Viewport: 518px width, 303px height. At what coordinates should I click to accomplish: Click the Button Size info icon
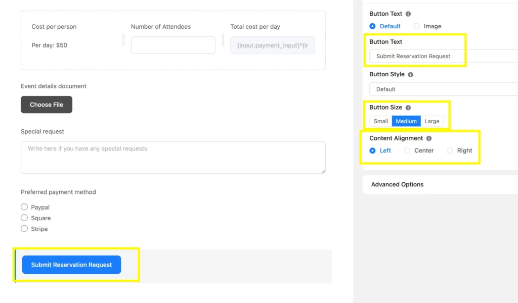[408, 108]
